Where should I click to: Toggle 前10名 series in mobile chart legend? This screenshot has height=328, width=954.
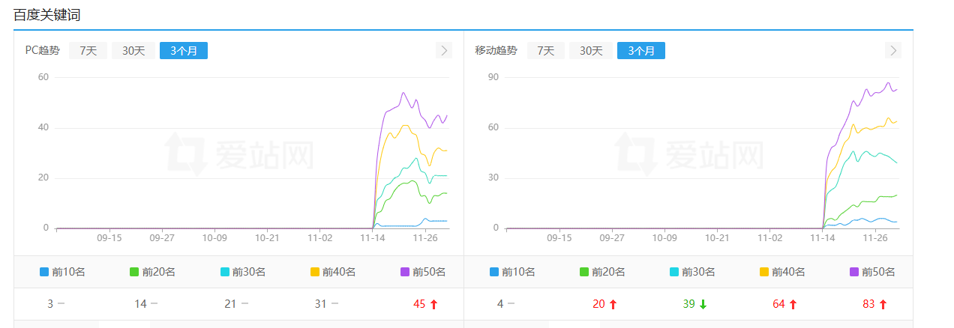(512, 272)
